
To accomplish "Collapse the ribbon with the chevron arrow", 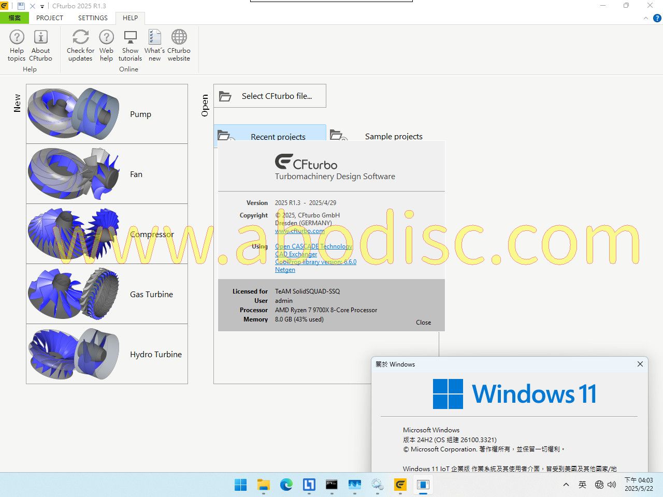I will pos(645,18).
